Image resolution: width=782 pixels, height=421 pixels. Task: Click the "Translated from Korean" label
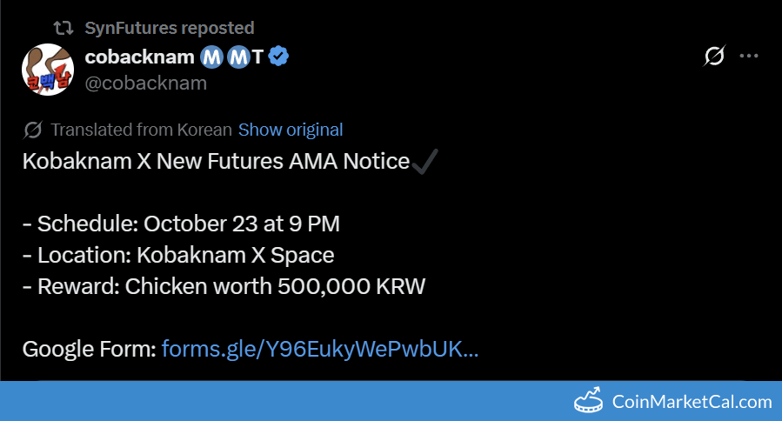[141, 130]
